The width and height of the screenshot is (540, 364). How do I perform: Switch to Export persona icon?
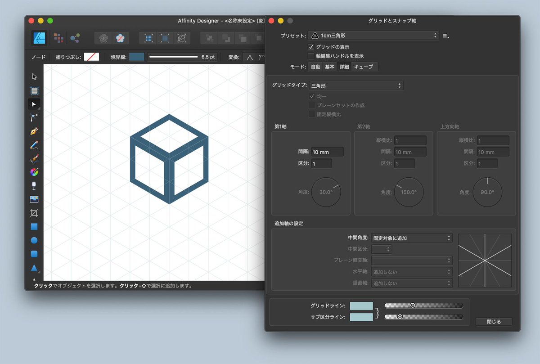[75, 38]
